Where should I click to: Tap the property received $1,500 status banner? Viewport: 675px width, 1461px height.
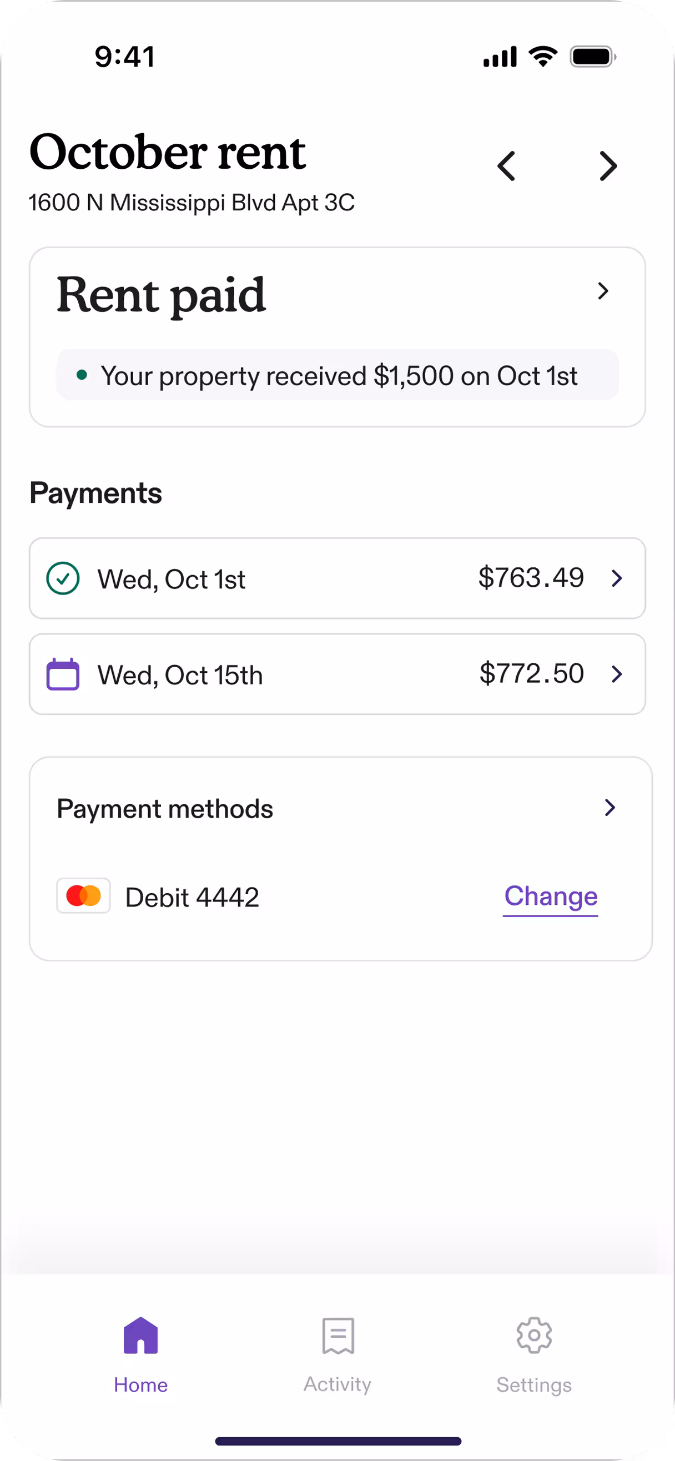pos(337,375)
